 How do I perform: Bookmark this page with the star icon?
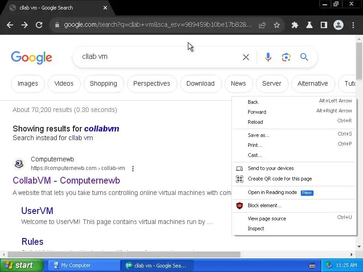click(x=277, y=25)
